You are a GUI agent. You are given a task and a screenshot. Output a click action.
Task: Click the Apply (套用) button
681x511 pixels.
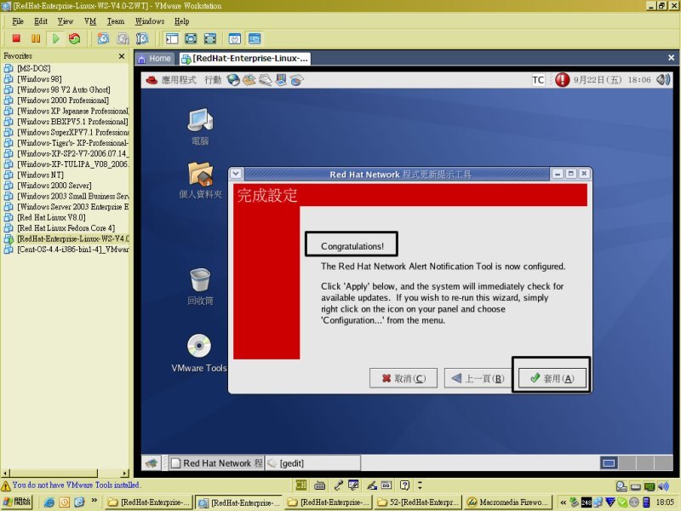tap(552, 378)
